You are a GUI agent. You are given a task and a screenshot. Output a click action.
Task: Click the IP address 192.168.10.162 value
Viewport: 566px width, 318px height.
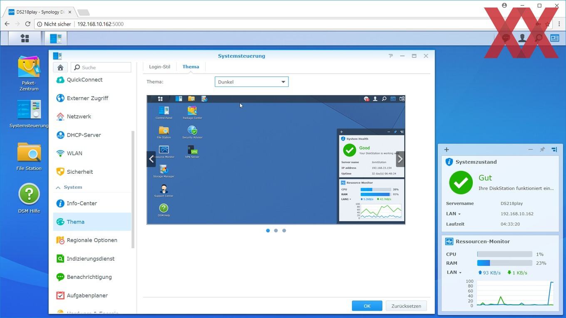[x=517, y=214]
